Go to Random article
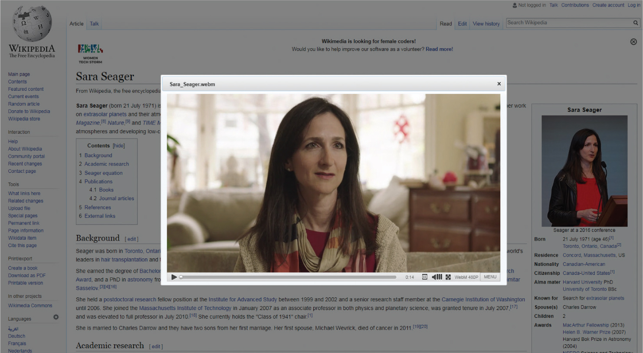The height and width of the screenshot is (353, 643). point(23,104)
